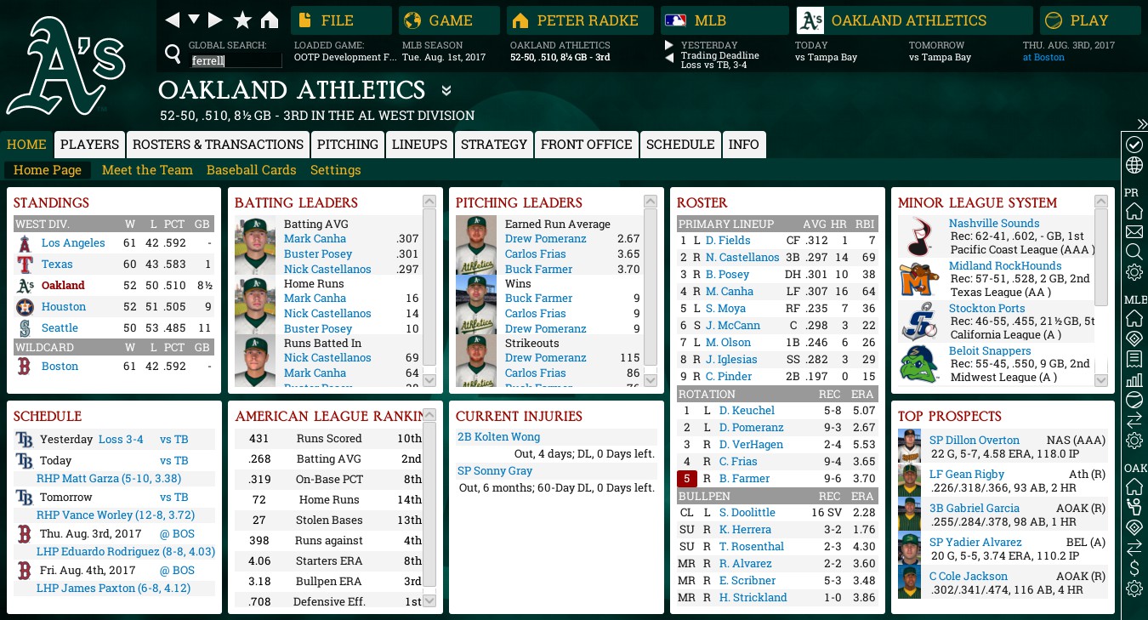Open the OAK section home icon

click(1134, 486)
